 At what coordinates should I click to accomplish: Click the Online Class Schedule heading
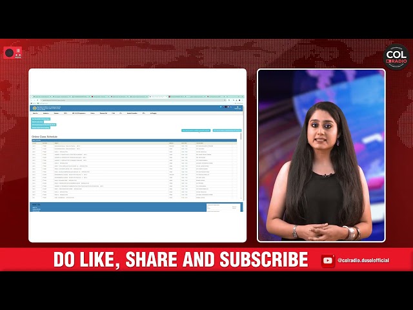pos(45,138)
